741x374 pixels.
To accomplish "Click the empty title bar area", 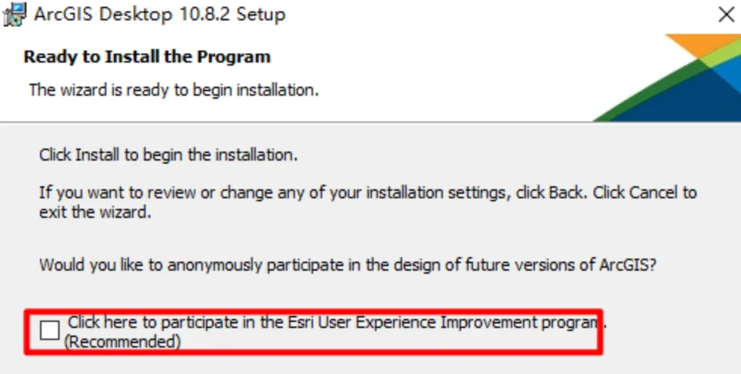I will tap(490, 14).
